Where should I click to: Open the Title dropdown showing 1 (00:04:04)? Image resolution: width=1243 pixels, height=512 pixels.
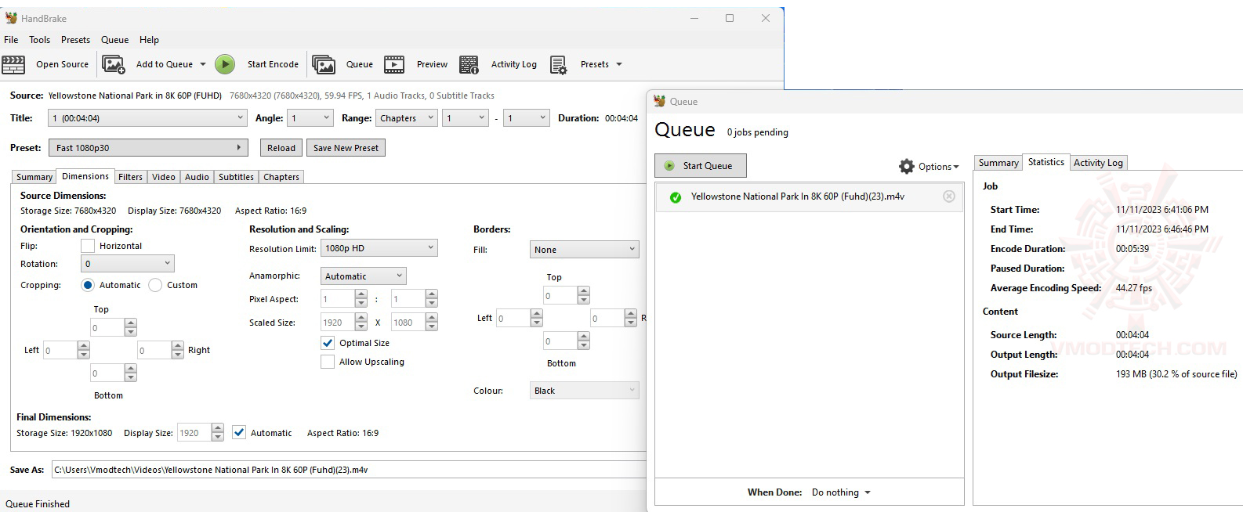(148, 118)
